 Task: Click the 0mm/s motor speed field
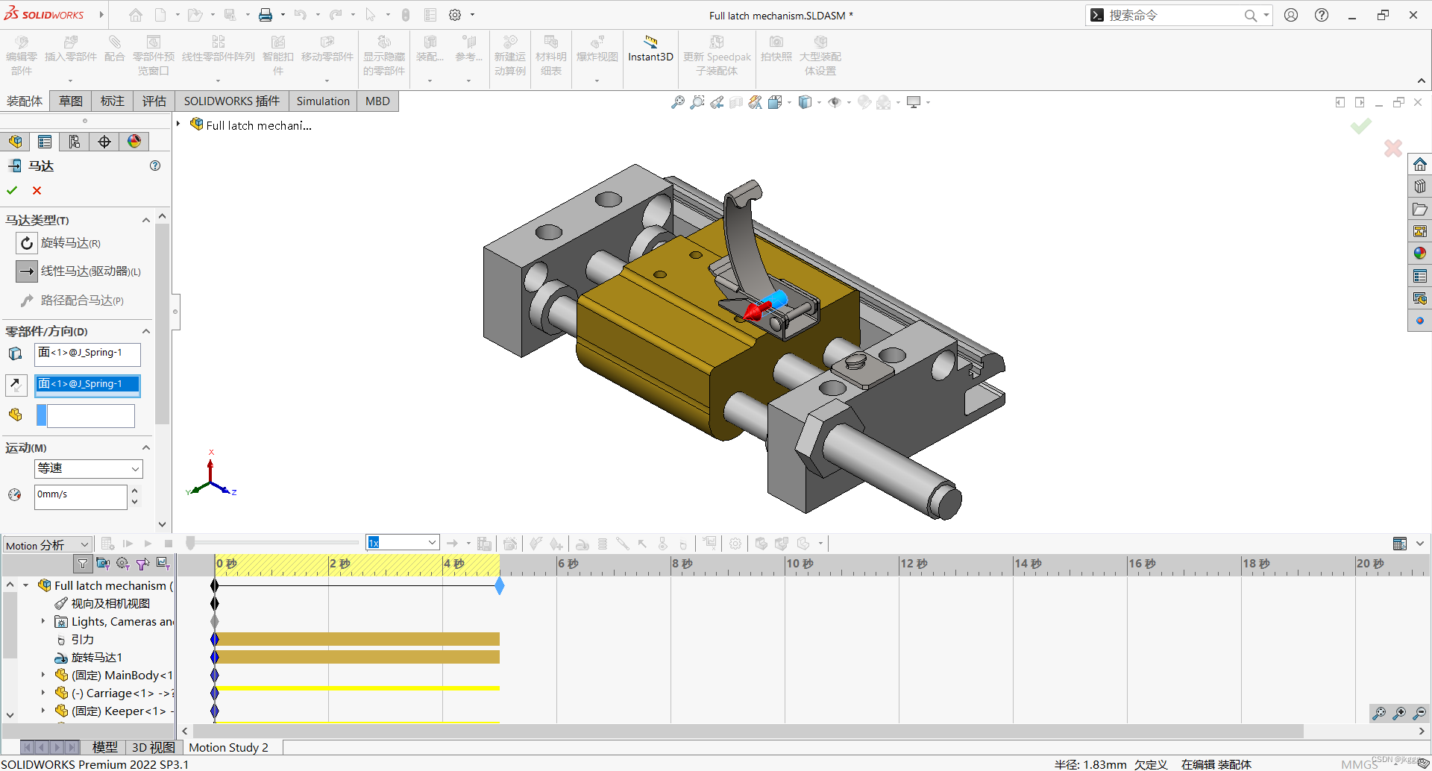pos(81,497)
